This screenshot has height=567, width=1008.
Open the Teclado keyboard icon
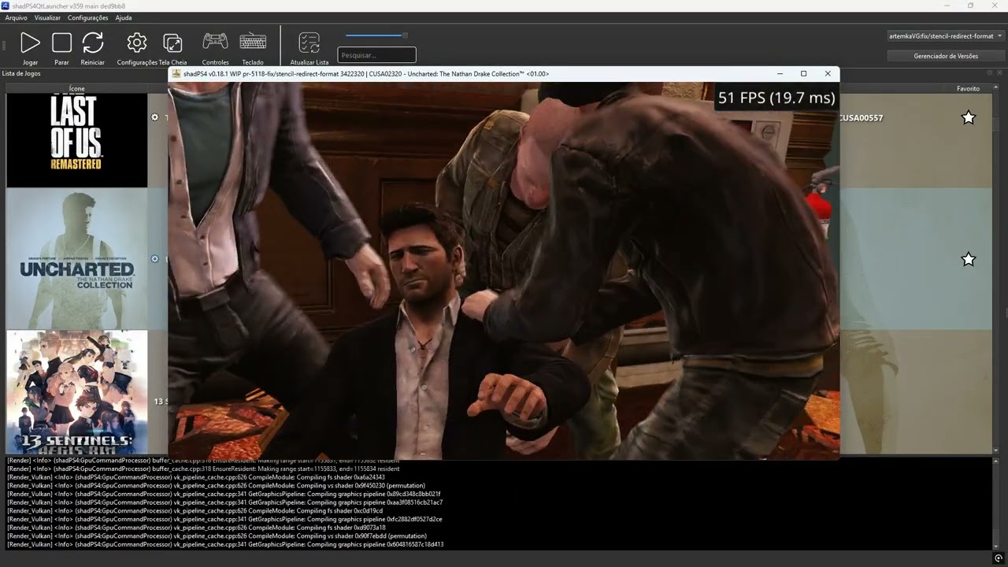click(x=253, y=42)
